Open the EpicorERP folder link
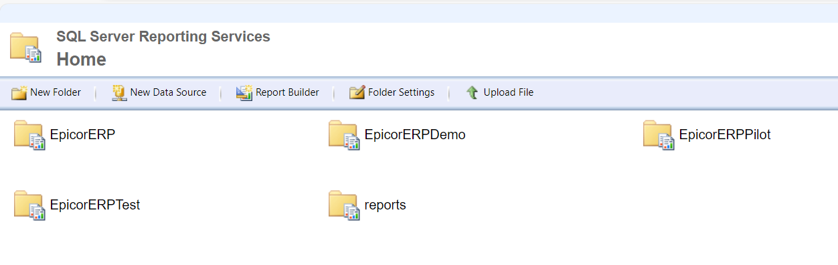838x265 pixels. (83, 135)
